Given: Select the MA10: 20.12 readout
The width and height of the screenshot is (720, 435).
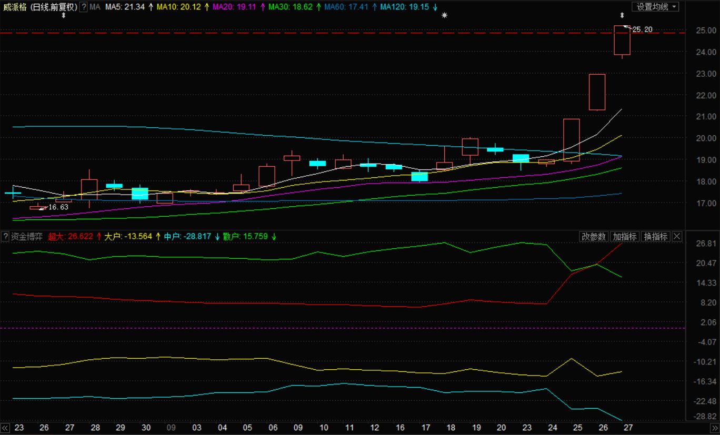Looking at the screenshot, I should click(x=179, y=7).
